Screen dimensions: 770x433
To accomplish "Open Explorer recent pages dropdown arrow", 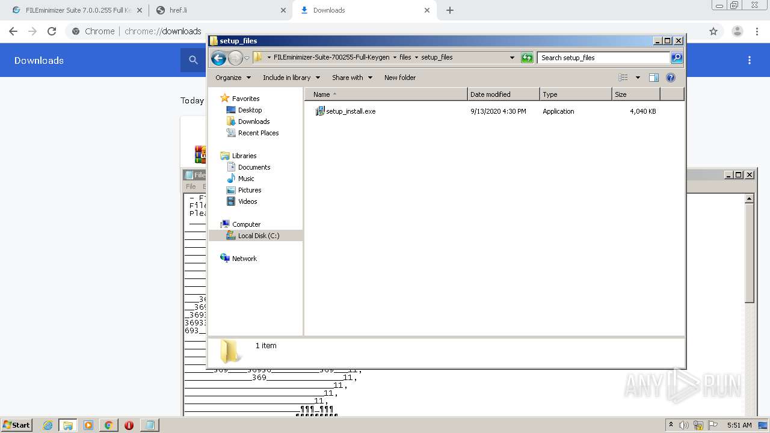I will click(247, 58).
